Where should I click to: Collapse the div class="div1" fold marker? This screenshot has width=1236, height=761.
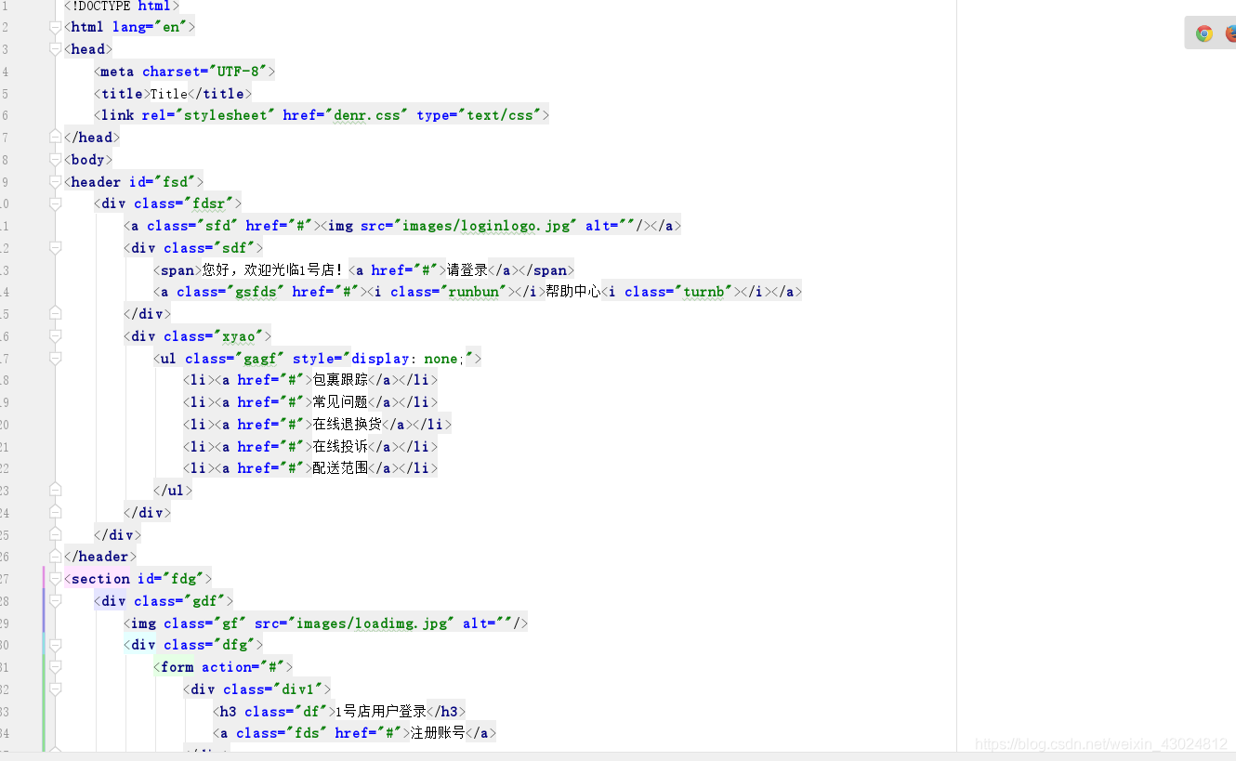pos(56,689)
